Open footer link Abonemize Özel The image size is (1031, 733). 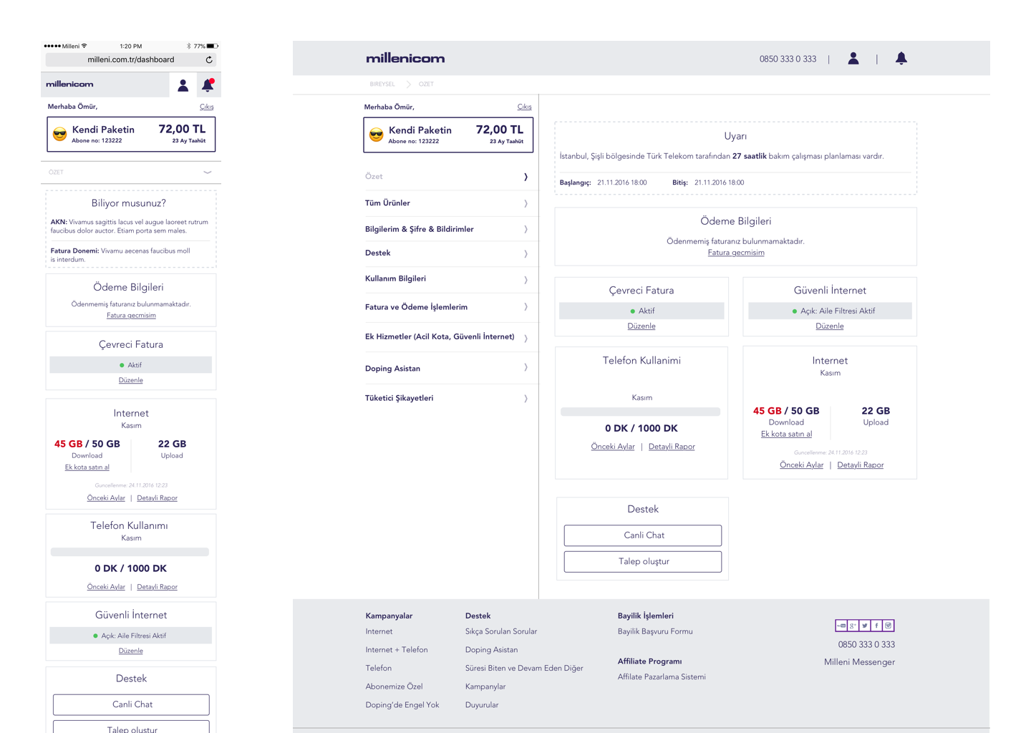394,686
